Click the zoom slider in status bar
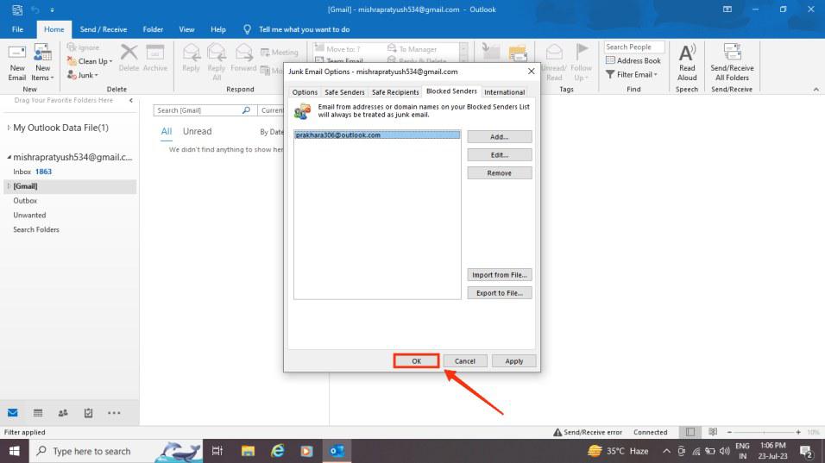825x463 pixels. point(764,432)
